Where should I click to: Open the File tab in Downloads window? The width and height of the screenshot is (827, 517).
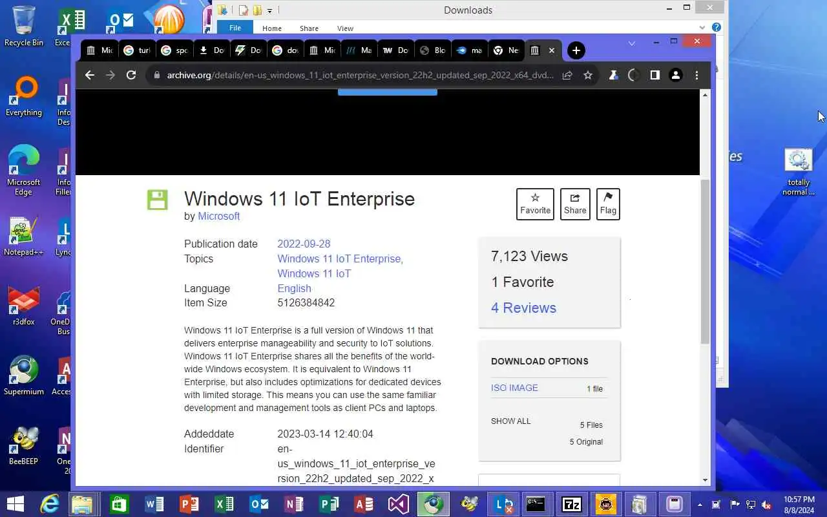coord(235,28)
